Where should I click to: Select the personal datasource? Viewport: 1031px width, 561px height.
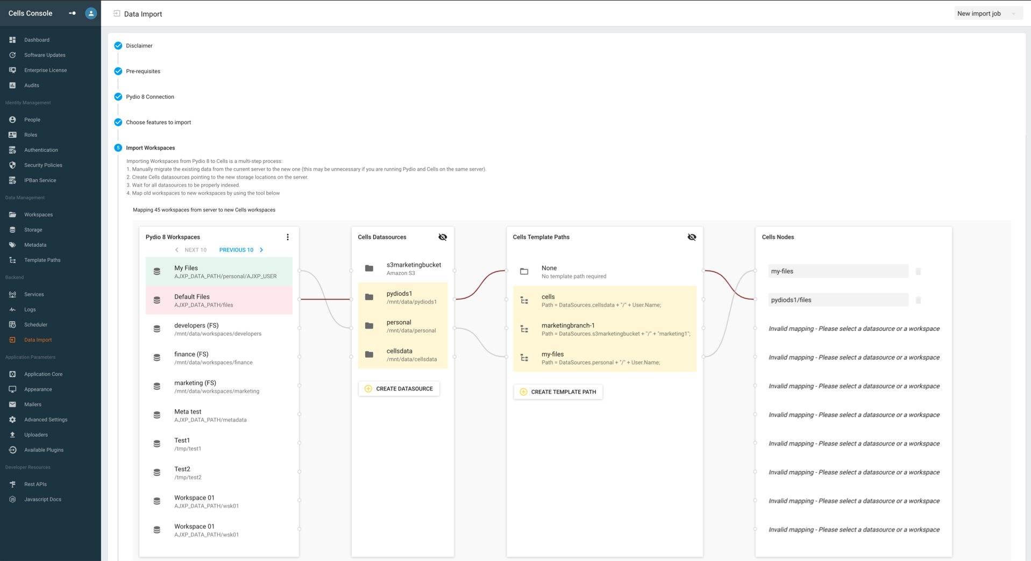403,326
